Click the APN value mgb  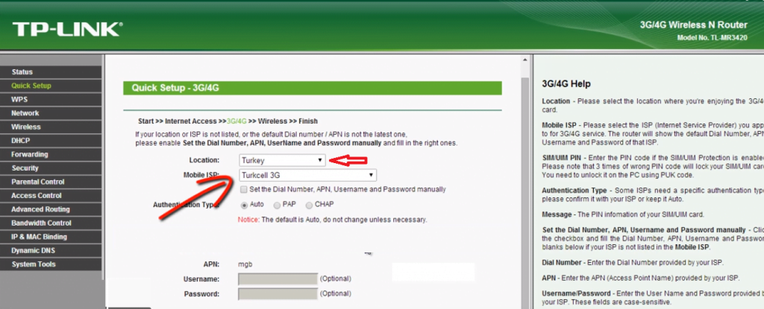point(245,265)
